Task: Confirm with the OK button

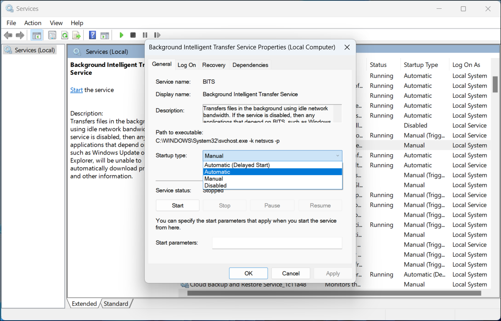Action: pyautogui.click(x=248, y=273)
